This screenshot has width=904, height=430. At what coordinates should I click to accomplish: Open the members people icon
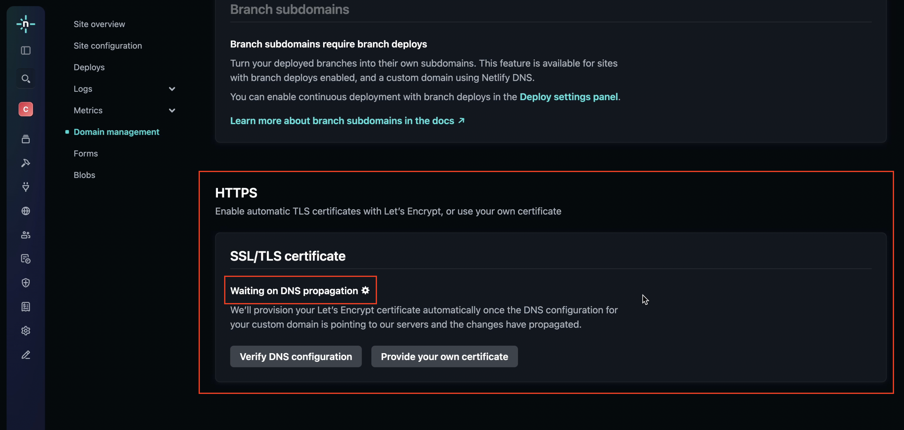pyautogui.click(x=26, y=235)
